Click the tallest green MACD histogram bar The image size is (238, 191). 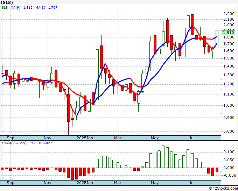[163, 157]
